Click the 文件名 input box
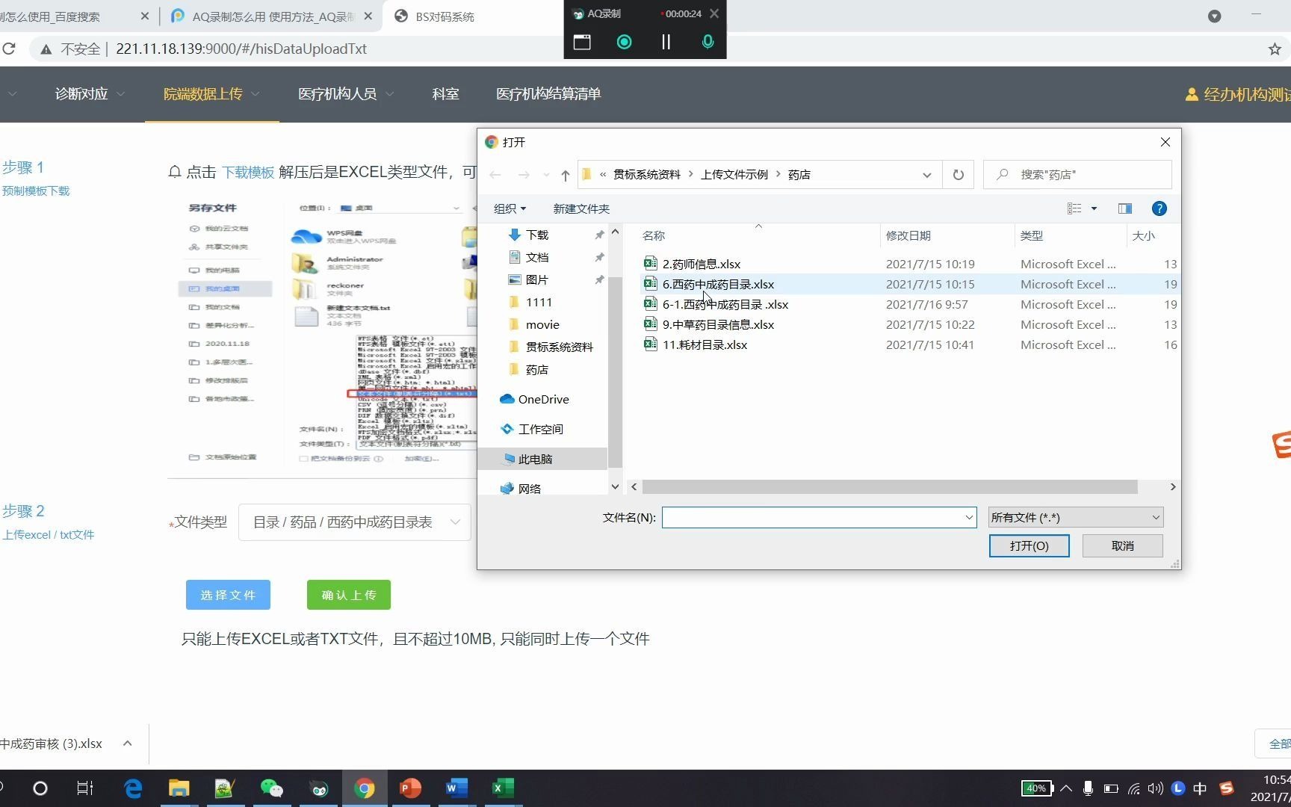Screen dimensions: 1291x807 (x=819, y=517)
